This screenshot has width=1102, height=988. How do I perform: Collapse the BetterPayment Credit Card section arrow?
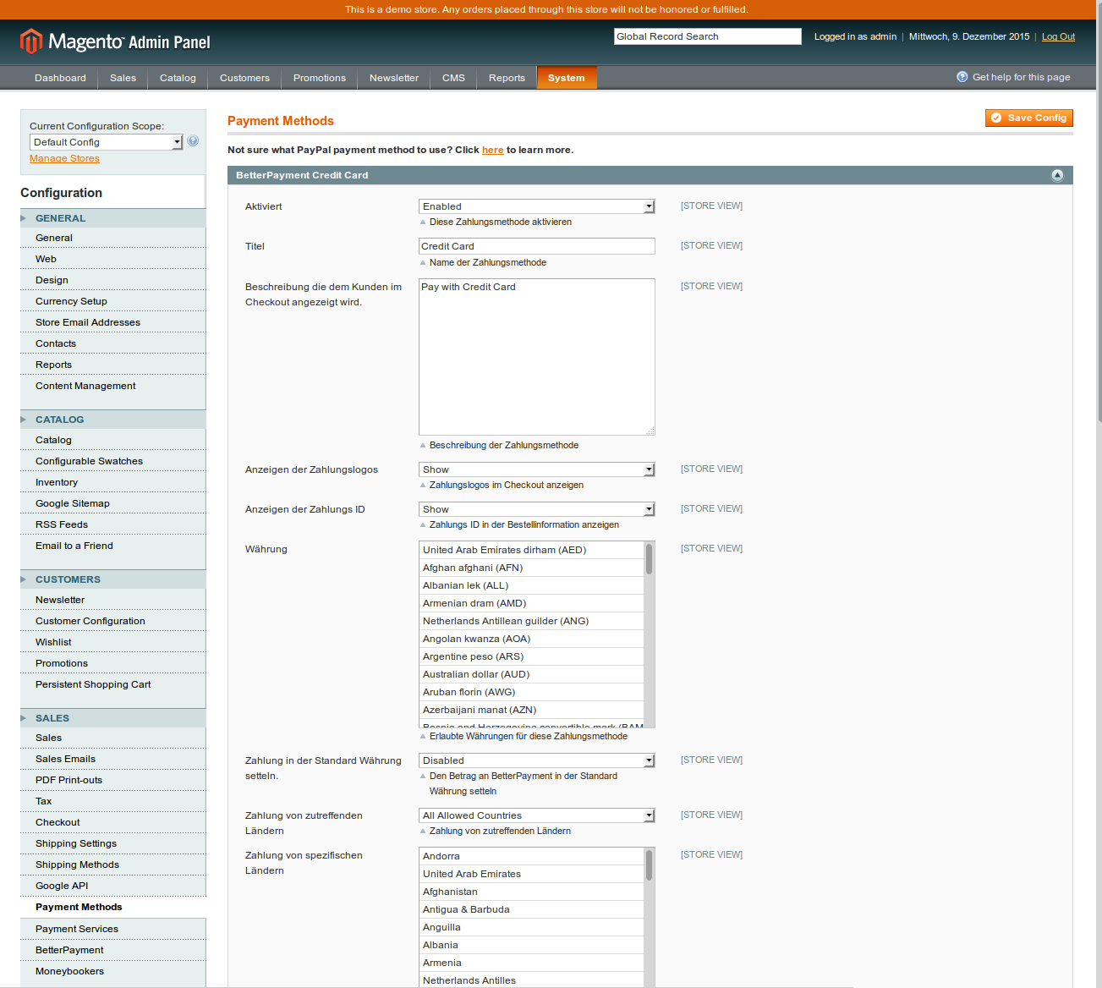pos(1057,175)
